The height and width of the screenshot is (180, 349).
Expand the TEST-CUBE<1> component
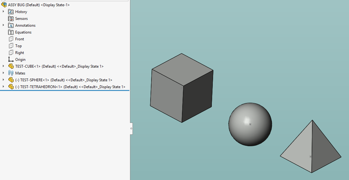point(3,66)
